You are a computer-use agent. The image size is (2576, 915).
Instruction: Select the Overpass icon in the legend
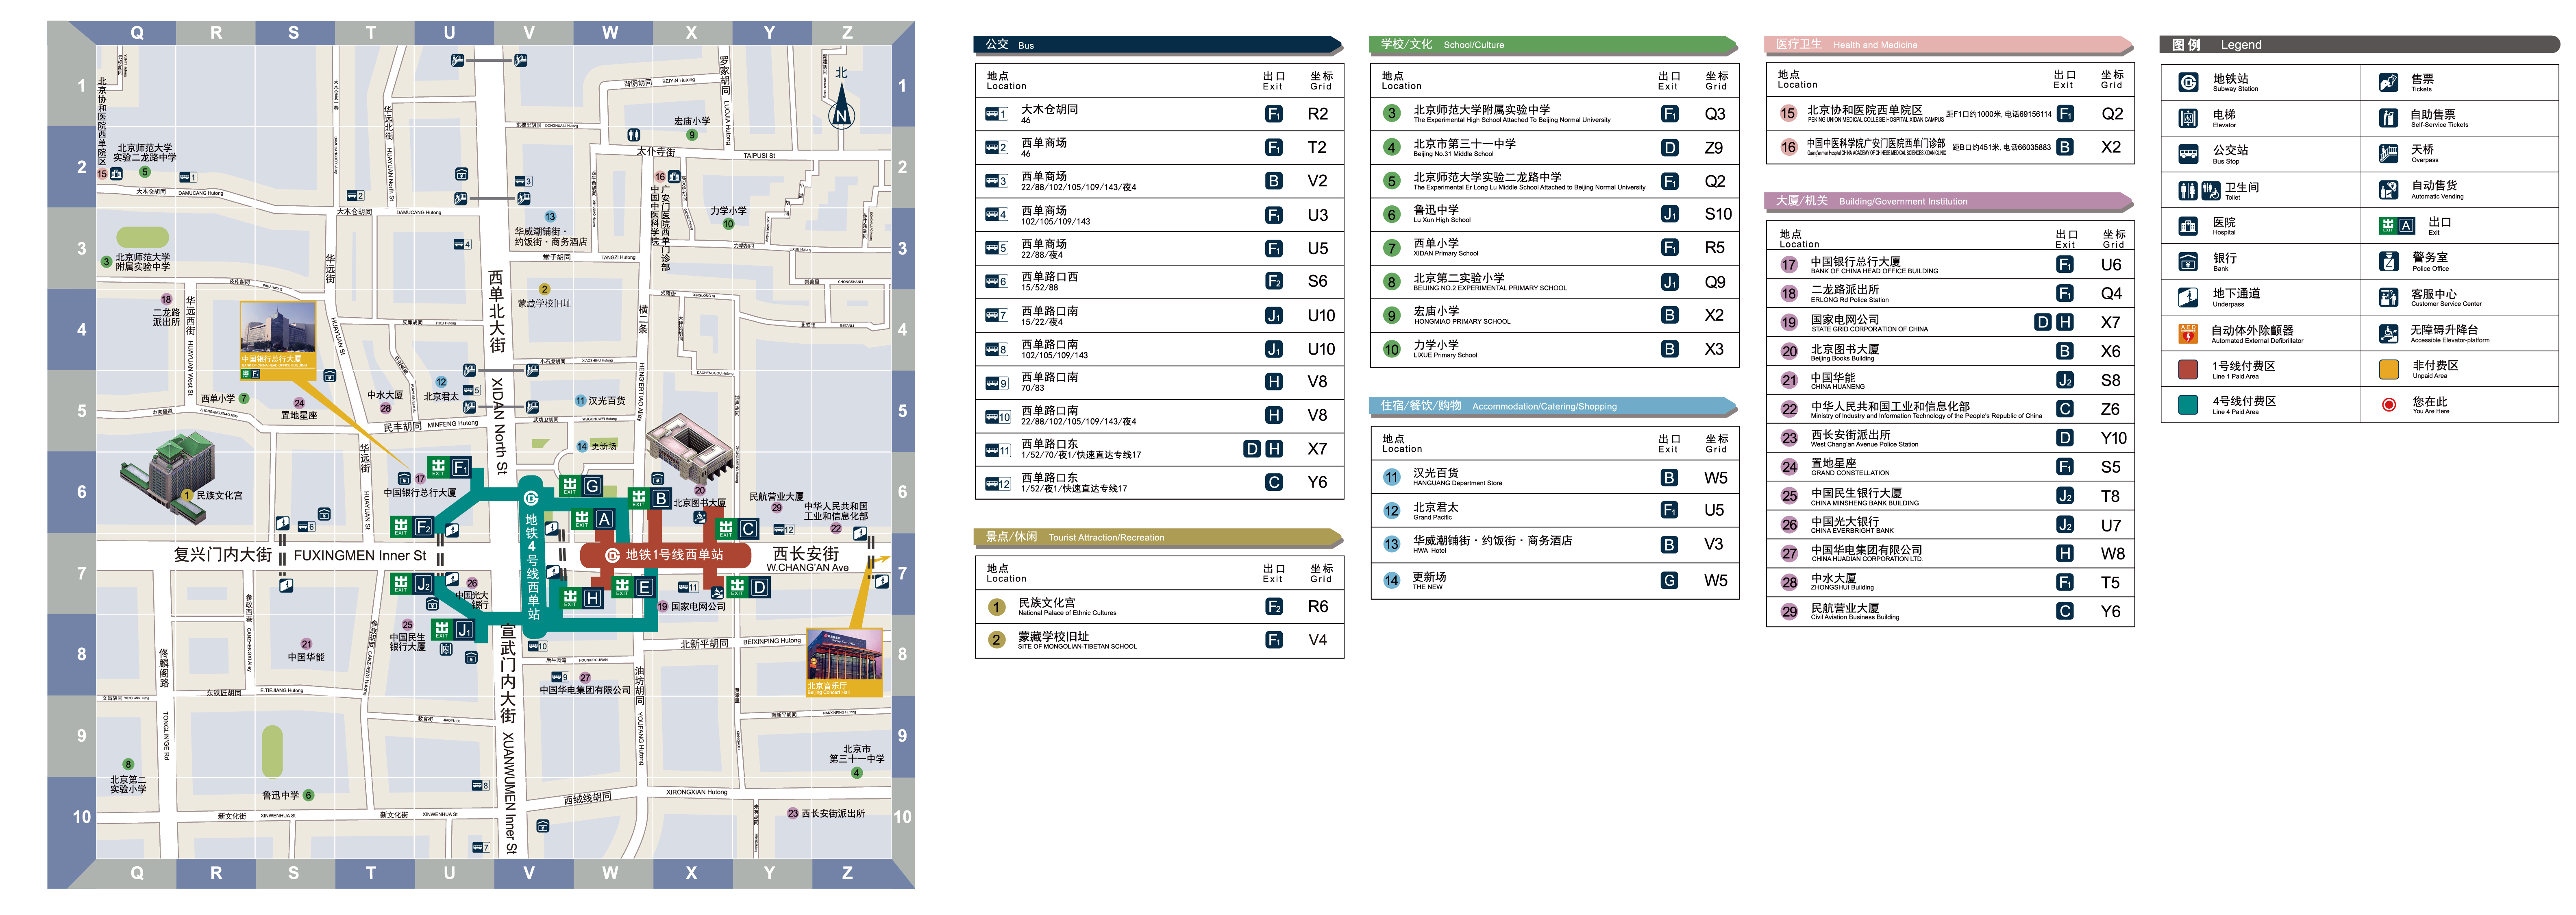[2388, 154]
